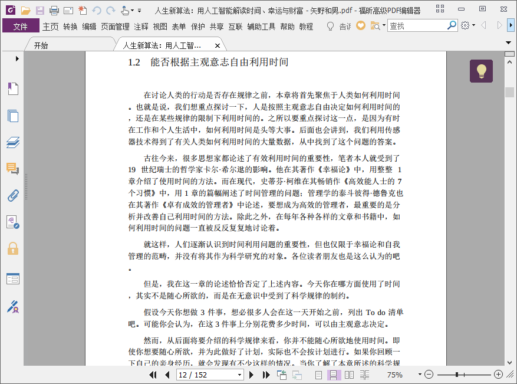Image resolution: width=517 pixels, height=384 pixels.
Task: Expand the folder search options dropdown arrow
Action: tap(384, 25)
